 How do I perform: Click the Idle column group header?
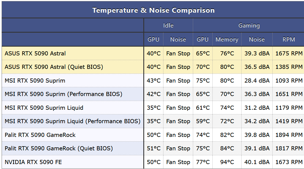coord(168,26)
